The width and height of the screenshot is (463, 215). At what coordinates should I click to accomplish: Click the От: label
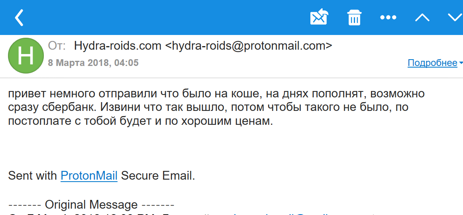pos(57,46)
